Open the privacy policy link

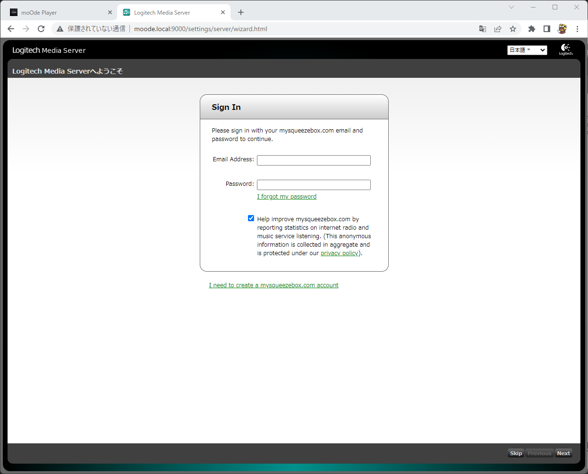340,253
